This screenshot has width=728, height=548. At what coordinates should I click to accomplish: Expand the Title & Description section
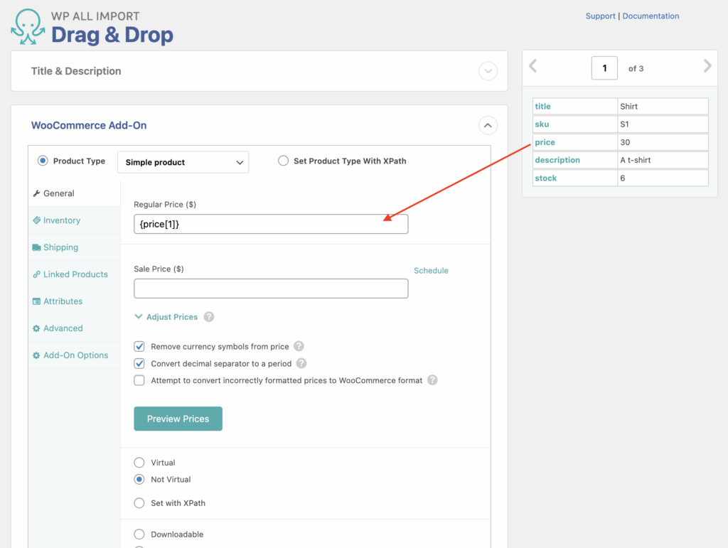pyautogui.click(x=488, y=71)
